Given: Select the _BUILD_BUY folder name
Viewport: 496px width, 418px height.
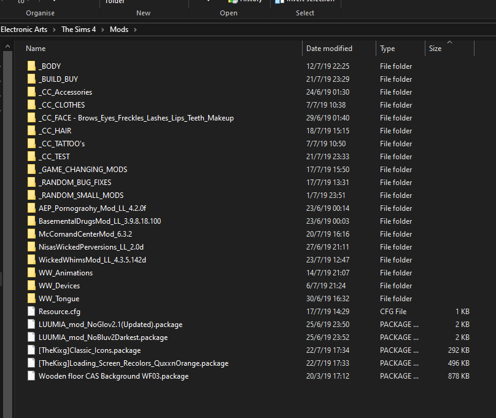Looking at the screenshot, I should [x=58, y=79].
